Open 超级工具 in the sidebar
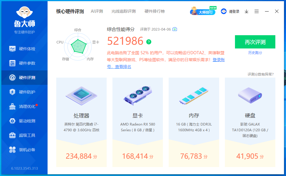 (25, 135)
